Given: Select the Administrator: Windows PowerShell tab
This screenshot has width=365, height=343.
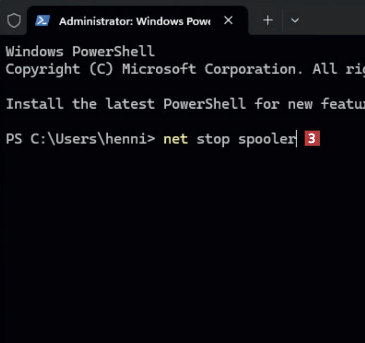Looking at the screenshot, I should pos(134,21).
